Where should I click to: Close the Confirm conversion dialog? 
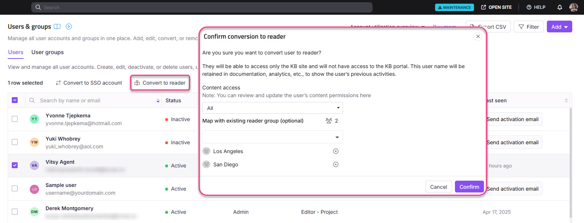(478, 36)
